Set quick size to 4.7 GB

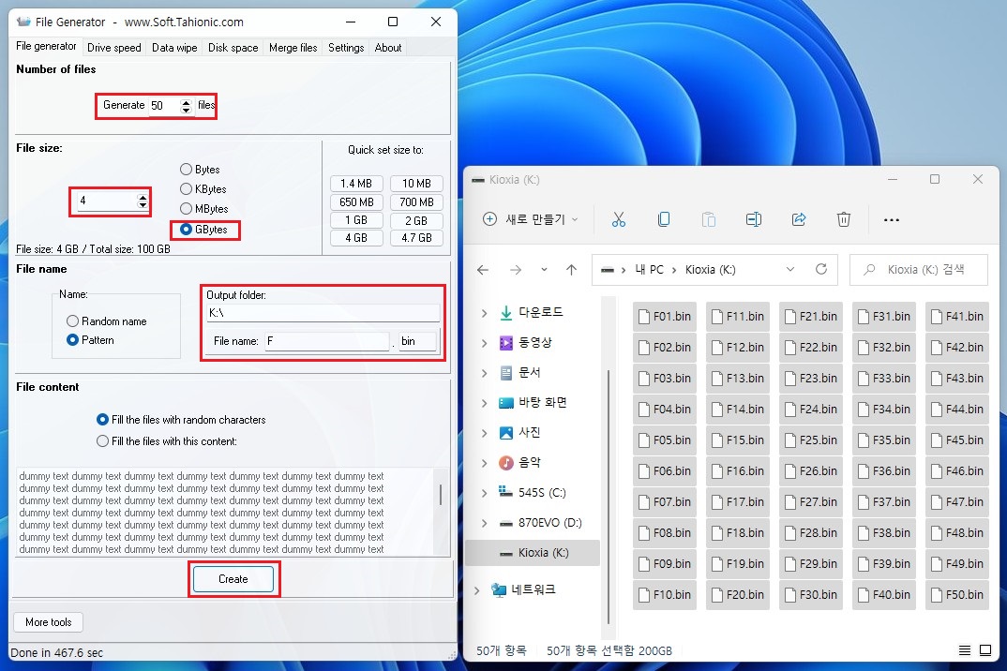[x=416, y=238]
